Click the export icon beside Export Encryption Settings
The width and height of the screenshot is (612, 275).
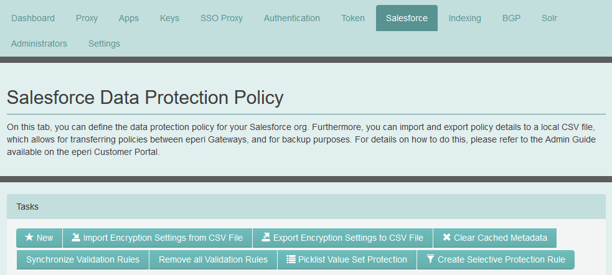(266, 237)
